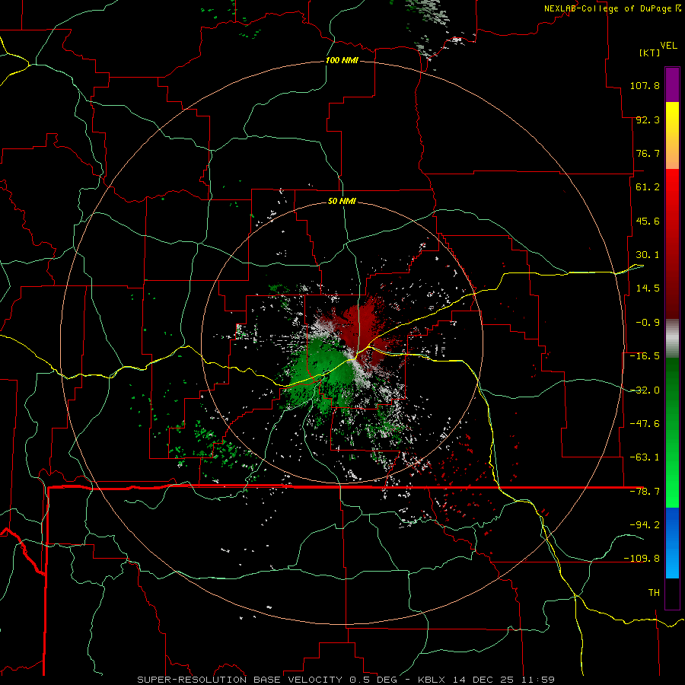Click the -78.7 velocity scale value
This screenshot has height=685, width=685.
click(x=645, y=492)
